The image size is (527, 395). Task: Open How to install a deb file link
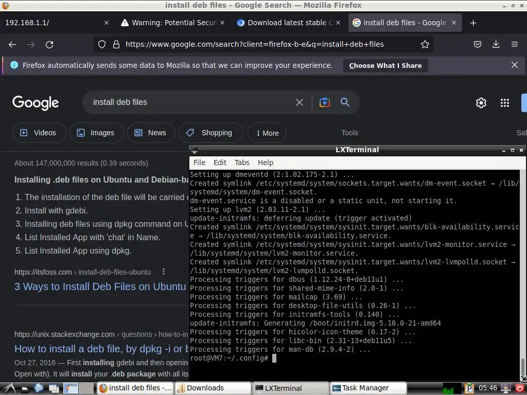pyautogui.click(x=101, y=349)
